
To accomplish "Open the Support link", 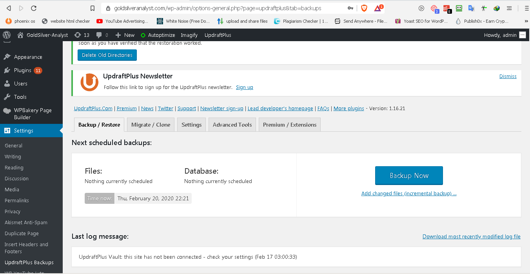I will coord(187,108).
